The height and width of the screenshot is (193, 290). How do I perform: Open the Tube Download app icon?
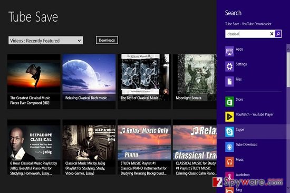tap(229, 147)
